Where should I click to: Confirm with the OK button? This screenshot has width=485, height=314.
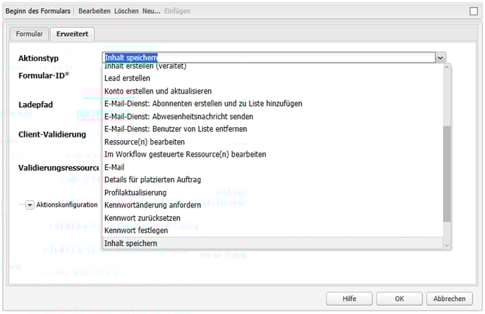click(399, 299)
